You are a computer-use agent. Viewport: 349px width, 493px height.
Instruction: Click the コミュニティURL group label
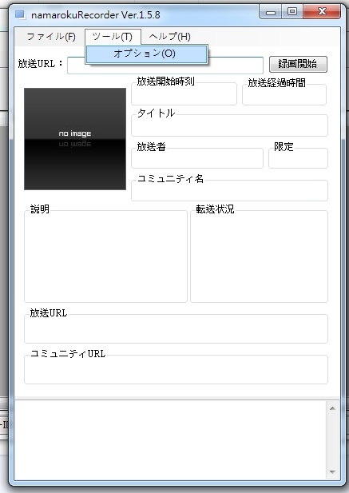pos(68,354)
